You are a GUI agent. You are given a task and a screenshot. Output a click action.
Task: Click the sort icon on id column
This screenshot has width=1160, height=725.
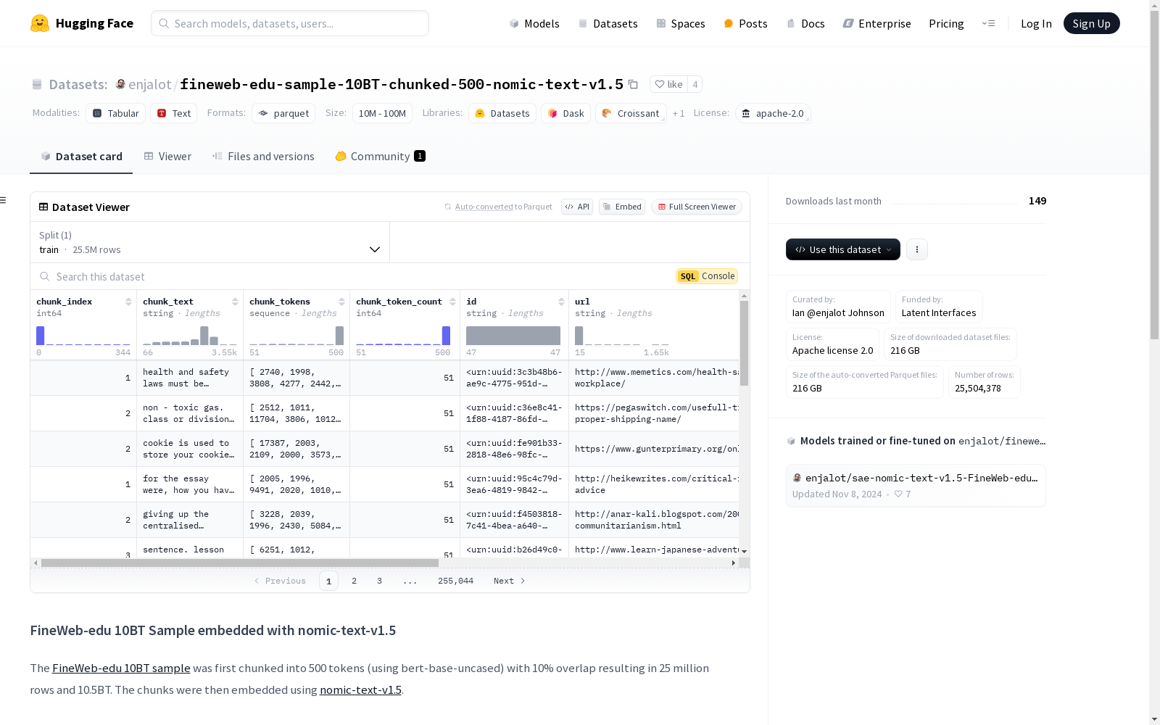pos(561,302)
